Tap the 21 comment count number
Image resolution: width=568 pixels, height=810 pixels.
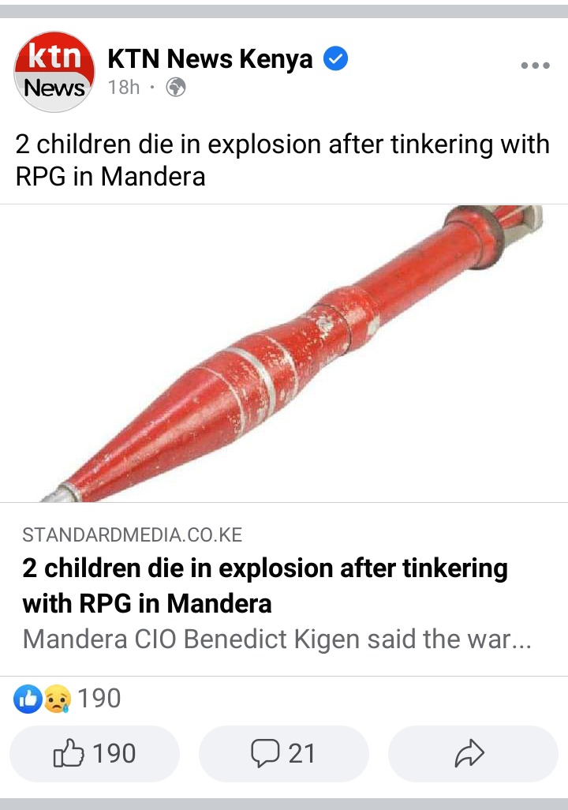(x=301, y=754)
